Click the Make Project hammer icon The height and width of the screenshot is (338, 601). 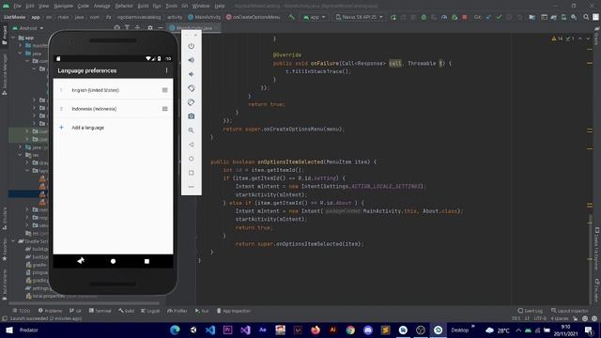pyautogui.click(x=292, y=17)
